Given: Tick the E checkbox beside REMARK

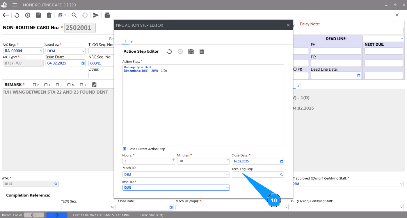Looking at the screenshot, I should pyautogui.click(x=46, y=85).
